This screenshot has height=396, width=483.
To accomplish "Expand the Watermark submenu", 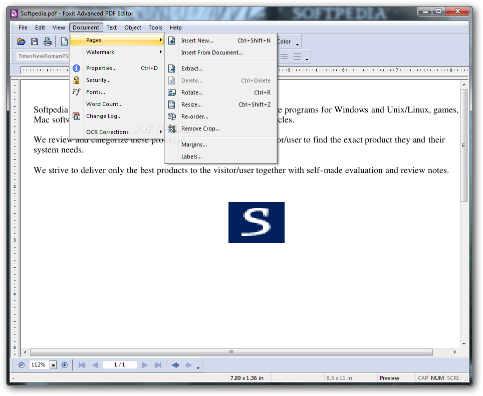I will (116, 52).
